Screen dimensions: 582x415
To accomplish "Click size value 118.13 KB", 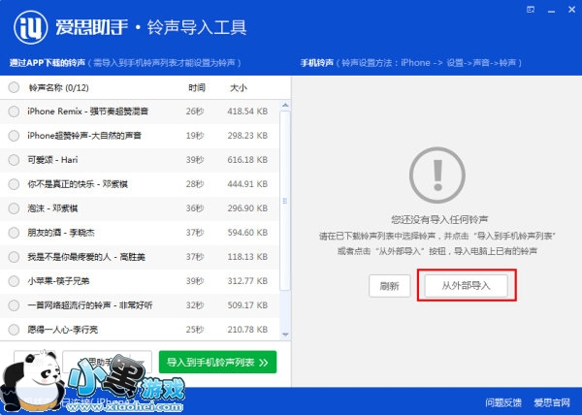I will pos(247,257).
